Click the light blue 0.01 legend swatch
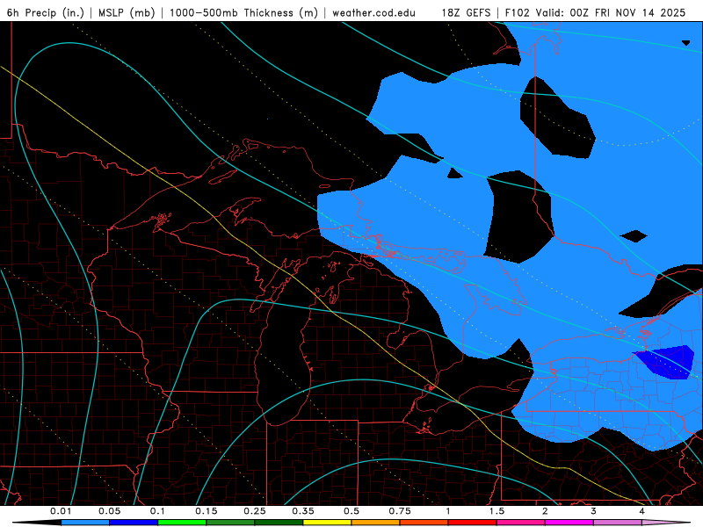703x527 pixels. [85, 523]
